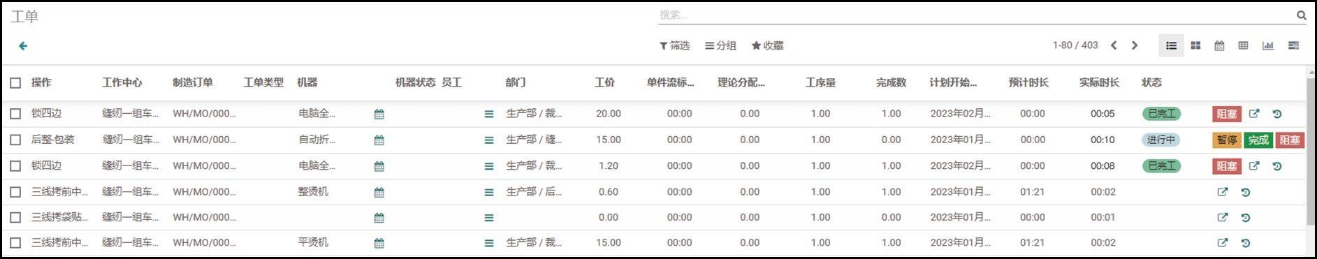Switch to pivot table view
The width and height of the screenshot is (1317, 259).
click(x=1243, y=45)
